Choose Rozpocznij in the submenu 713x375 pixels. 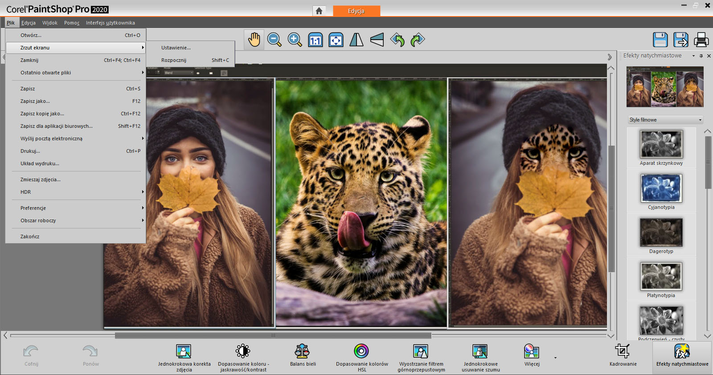[x=191, y=60]
